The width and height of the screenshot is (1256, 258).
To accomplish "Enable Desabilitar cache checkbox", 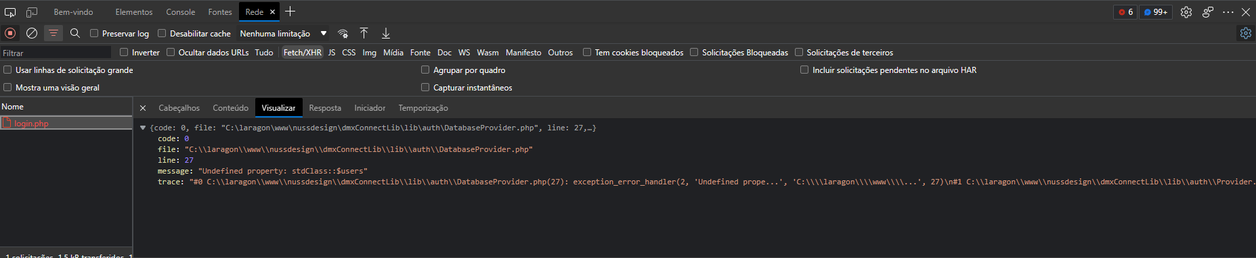I will (x=162, y=33).
